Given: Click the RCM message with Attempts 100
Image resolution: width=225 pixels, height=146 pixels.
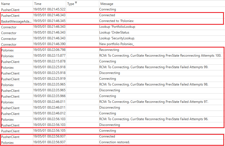Looking at the screenshot, I should pyautogui.click(x=160, y=56).
